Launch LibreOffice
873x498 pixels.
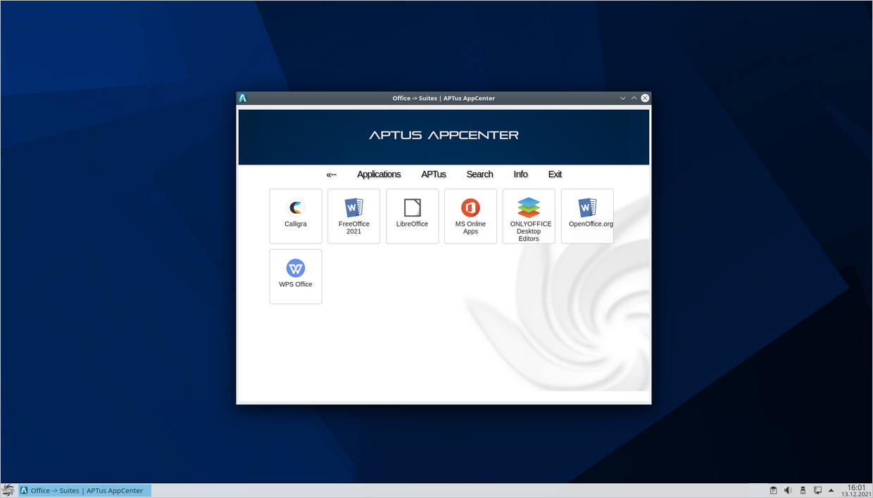point(412,215)
